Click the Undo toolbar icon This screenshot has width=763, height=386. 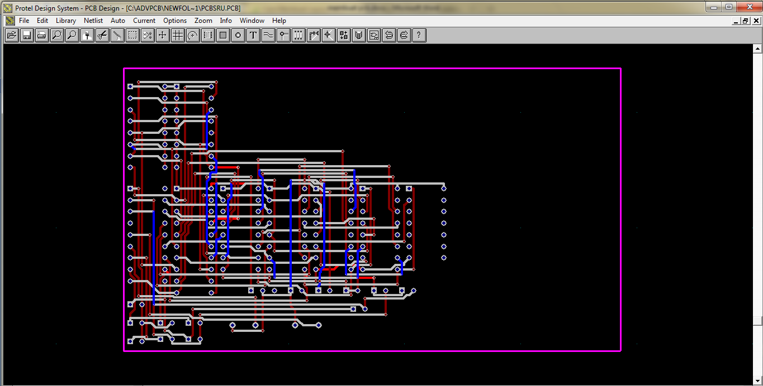(388, 35)
